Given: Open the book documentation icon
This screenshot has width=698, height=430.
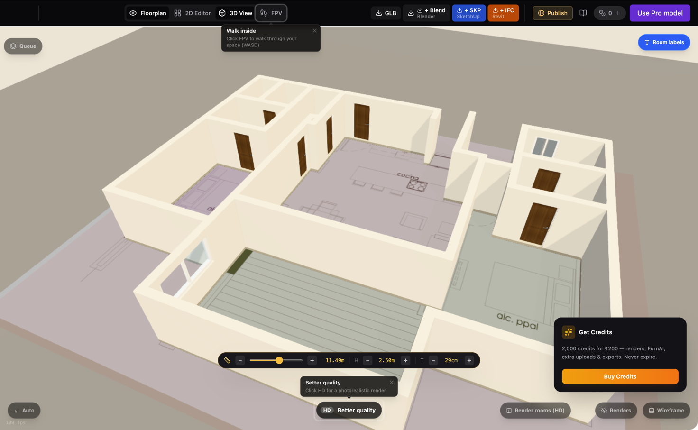Looking at the screenshot, I should (583, 13).
